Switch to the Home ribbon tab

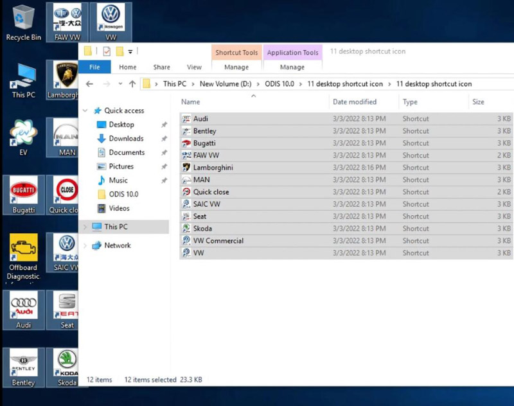point(127,67)
